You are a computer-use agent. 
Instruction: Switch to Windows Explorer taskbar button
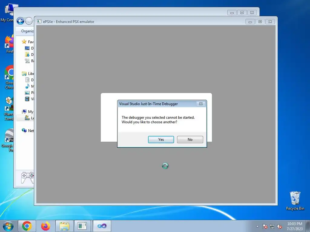tap(64, 226)
